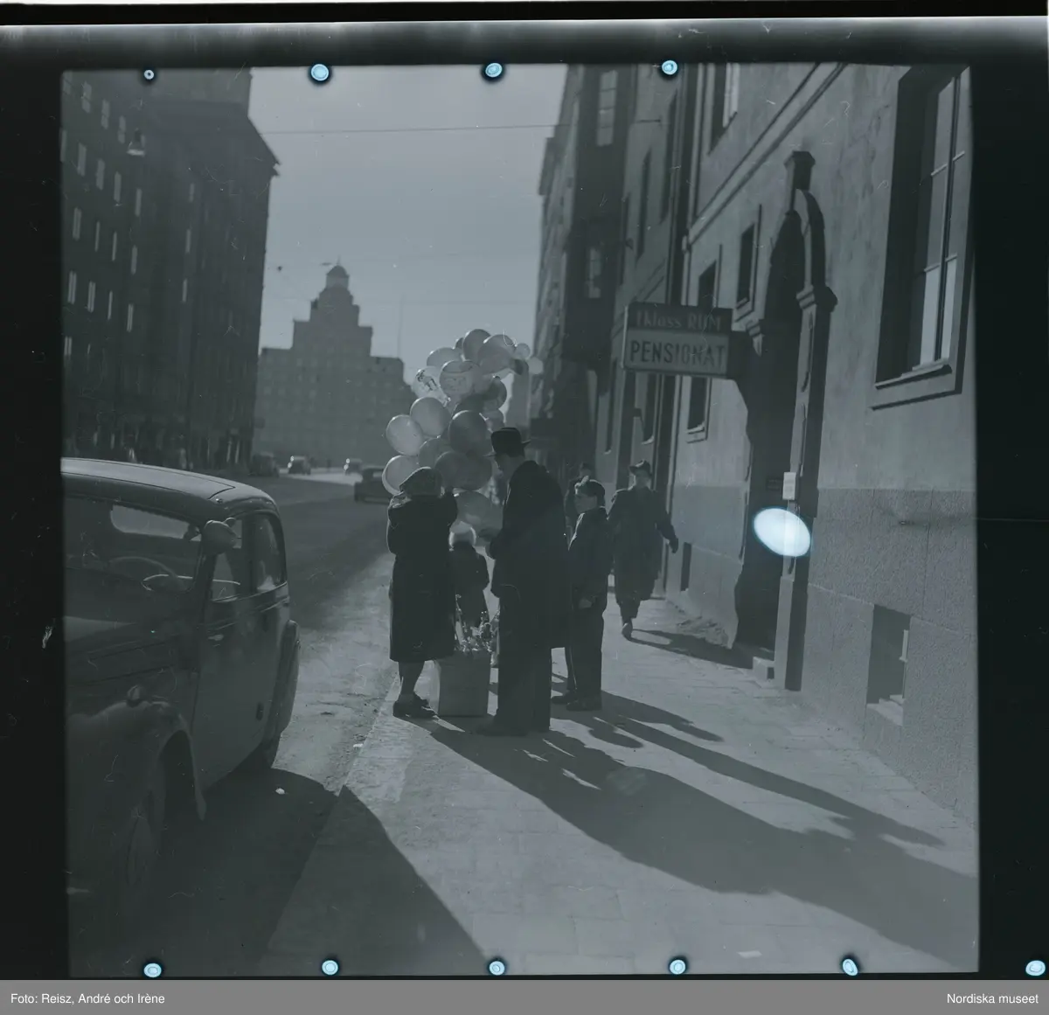Click the pedestrian walking by the wall
Screen dimensions: 1049x1015
point(641,542)
